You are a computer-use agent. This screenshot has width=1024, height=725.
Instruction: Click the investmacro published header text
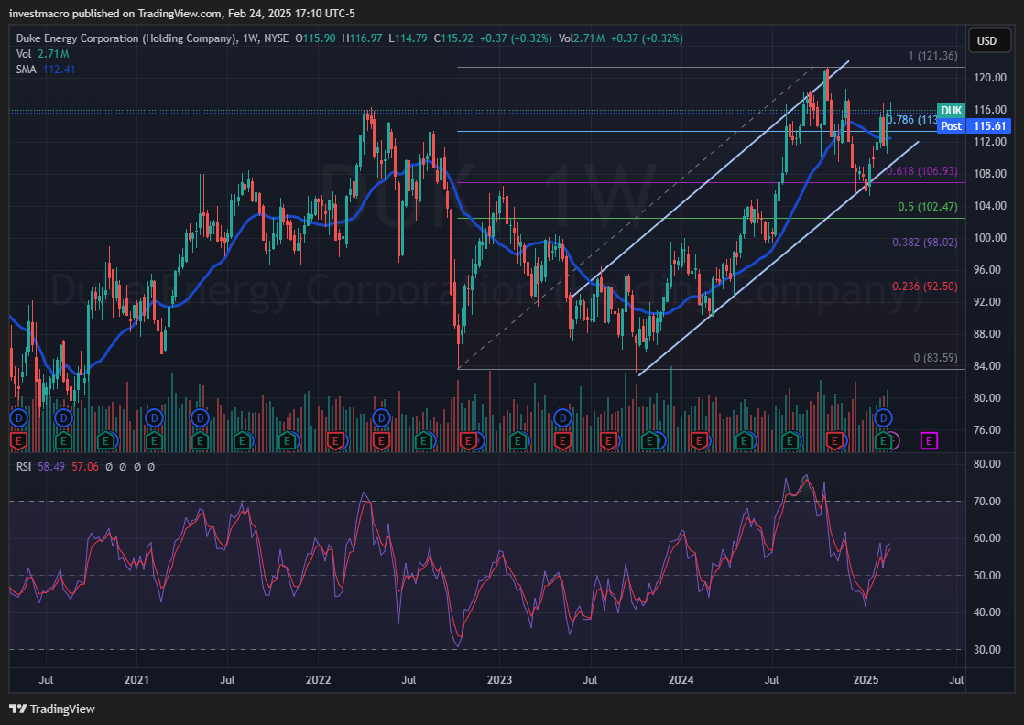coord(182,13)
